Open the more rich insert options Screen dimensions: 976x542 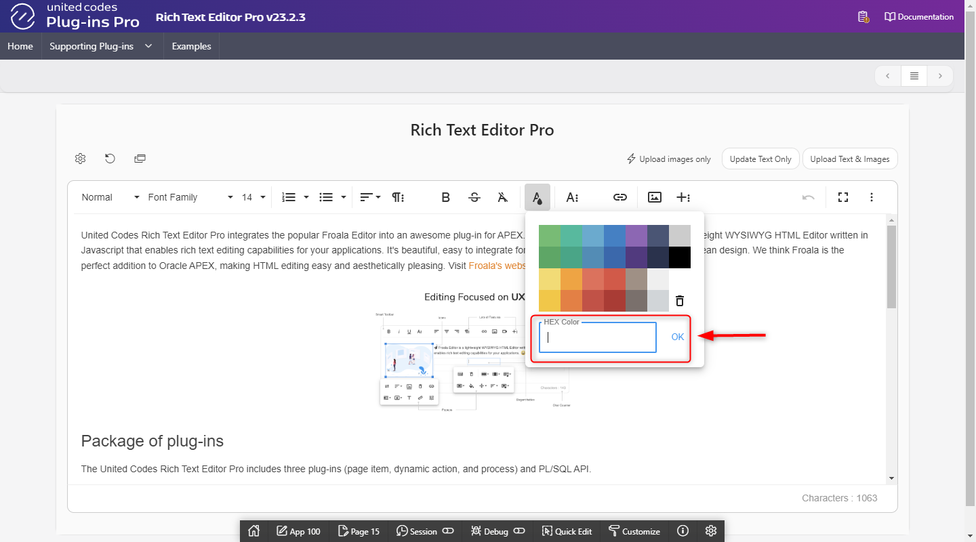[x=684, y=197]
